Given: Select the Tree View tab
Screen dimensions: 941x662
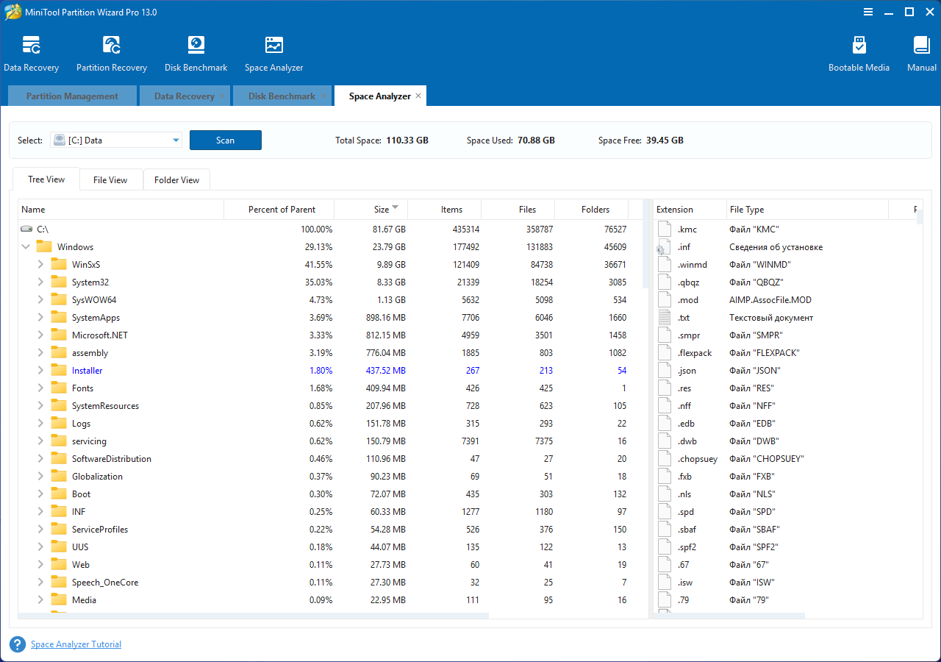Looking at the screenshot, I should [x=46, y=179].
